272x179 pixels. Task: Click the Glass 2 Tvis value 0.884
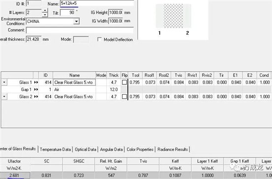coord(179,97)
